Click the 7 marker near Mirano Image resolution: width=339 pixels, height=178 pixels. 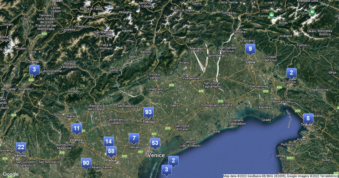click(x=134, y=138)
